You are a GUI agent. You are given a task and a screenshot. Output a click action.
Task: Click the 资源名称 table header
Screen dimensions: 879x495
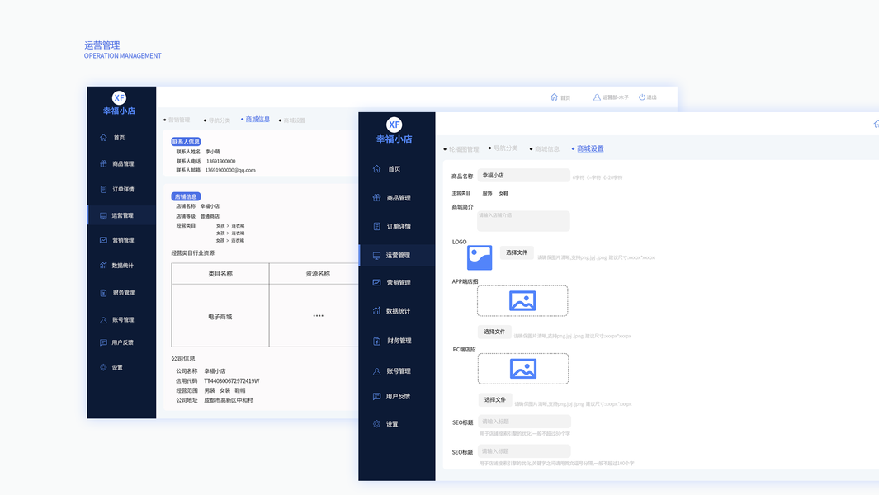[x=318, y=274]
